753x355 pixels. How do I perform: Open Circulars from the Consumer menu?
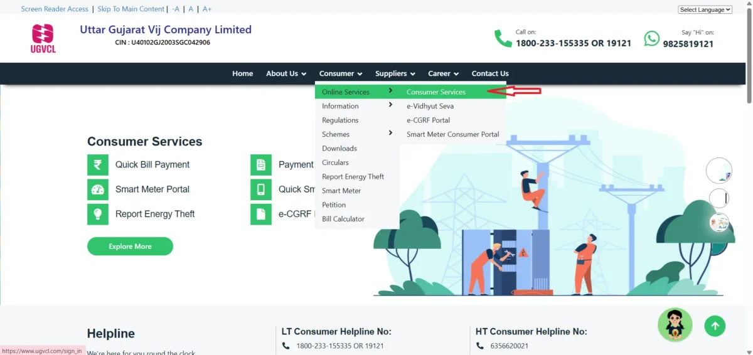click(x=335, y=162)
